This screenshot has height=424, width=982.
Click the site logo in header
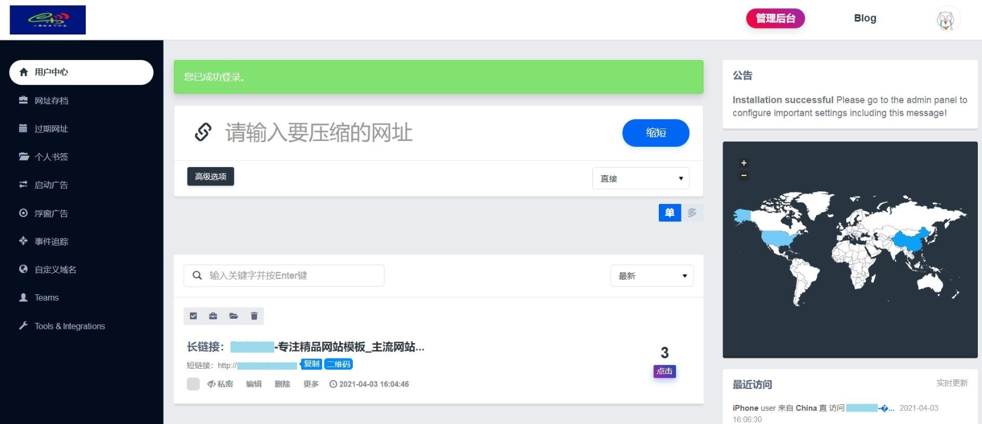(x=48, y=20)
